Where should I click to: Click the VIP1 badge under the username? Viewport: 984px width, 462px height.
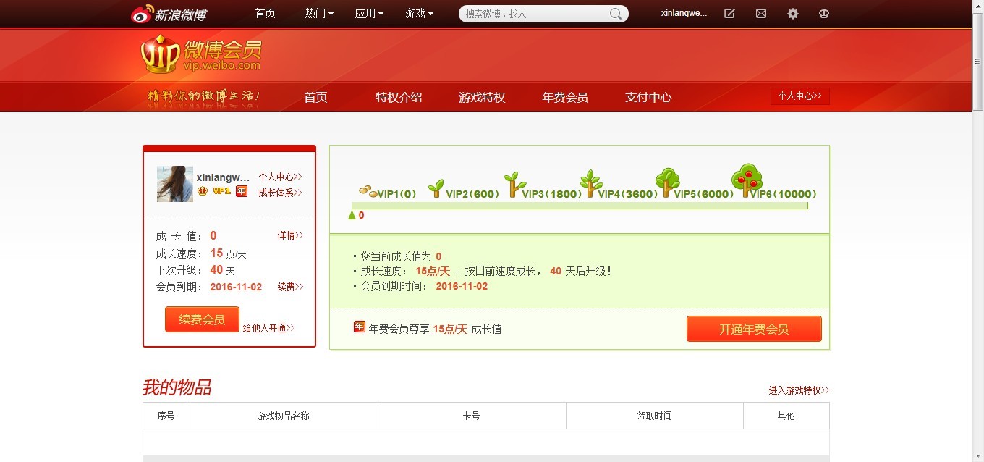tap(221, 191)
